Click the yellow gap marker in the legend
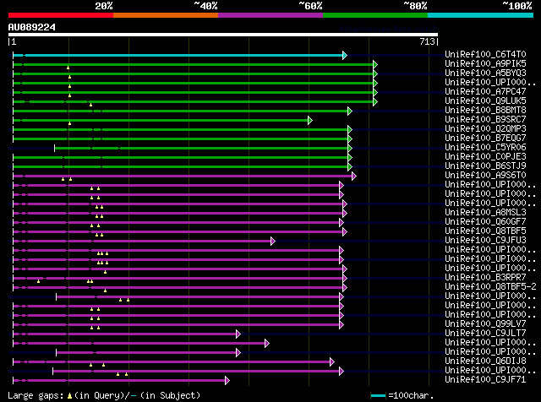 [x=69, y=396]
